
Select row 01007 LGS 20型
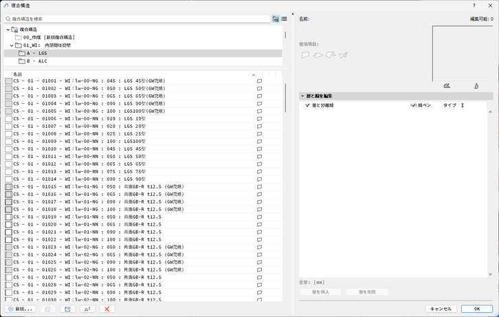pyautogui.click(x=143, y=127)
